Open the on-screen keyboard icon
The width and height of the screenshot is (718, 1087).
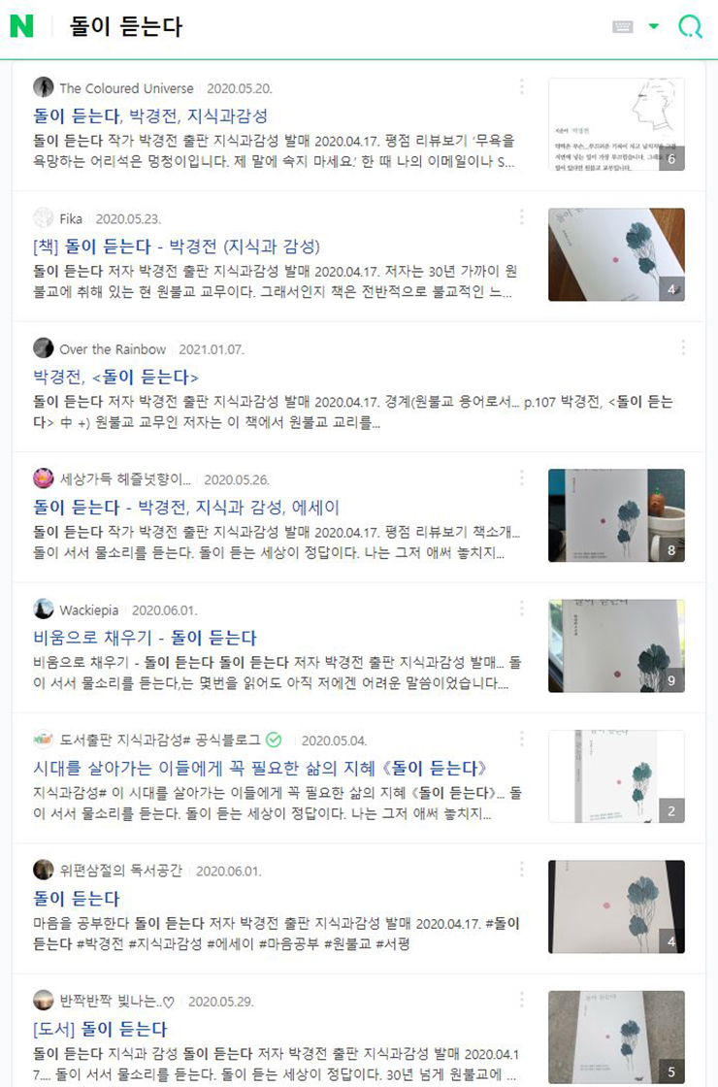pos(622,26)
